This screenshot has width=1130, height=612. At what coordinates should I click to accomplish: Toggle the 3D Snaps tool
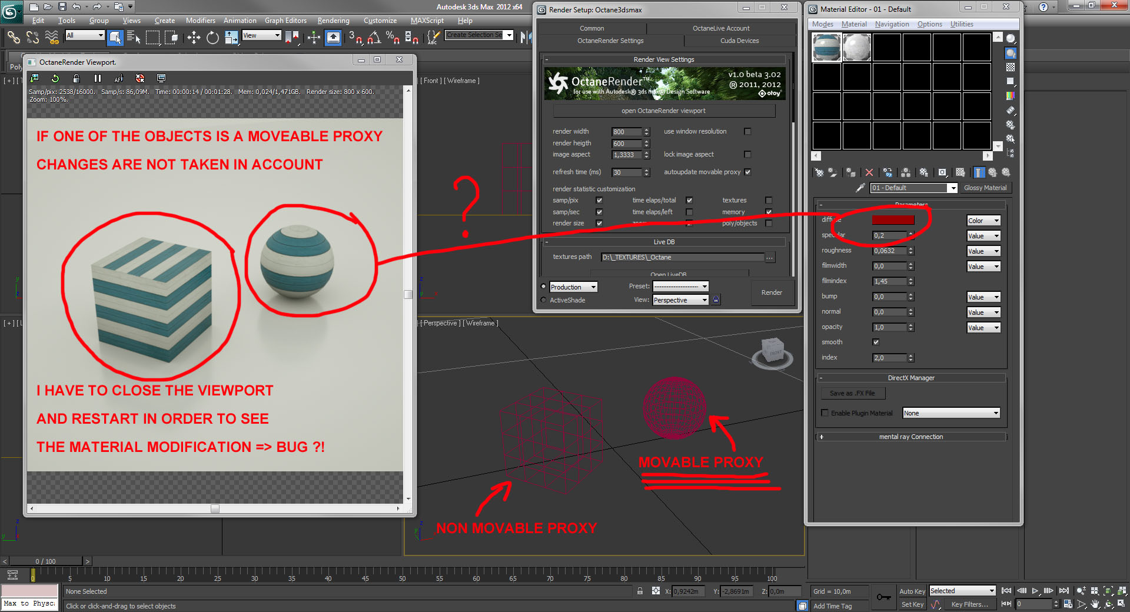[355, 38]
